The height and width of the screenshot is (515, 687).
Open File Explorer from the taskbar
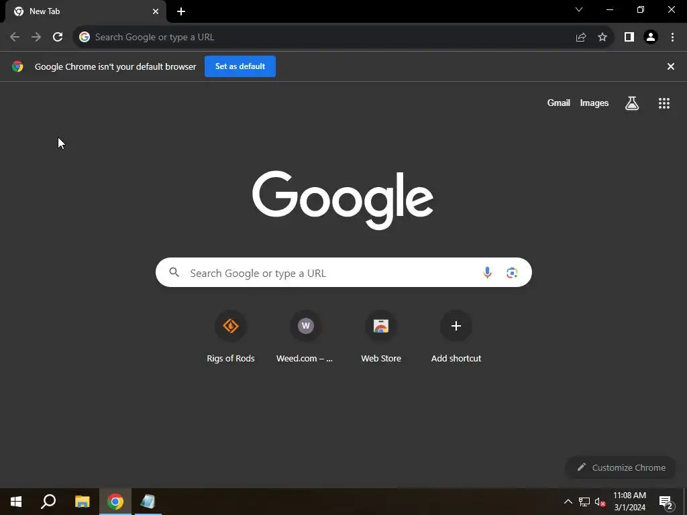[83, 502]
